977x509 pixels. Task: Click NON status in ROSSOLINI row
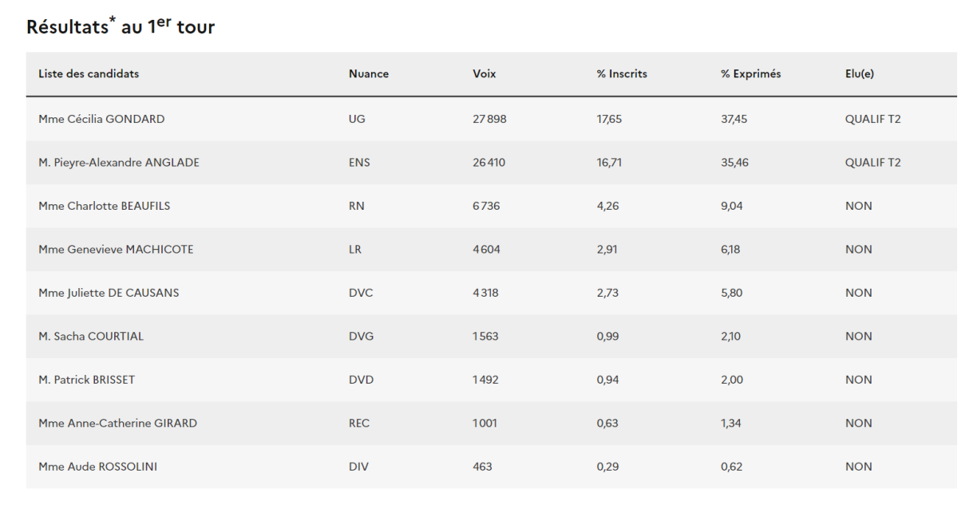click(858, 467)
